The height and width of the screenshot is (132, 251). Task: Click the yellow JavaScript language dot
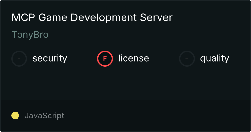(15, 115)
